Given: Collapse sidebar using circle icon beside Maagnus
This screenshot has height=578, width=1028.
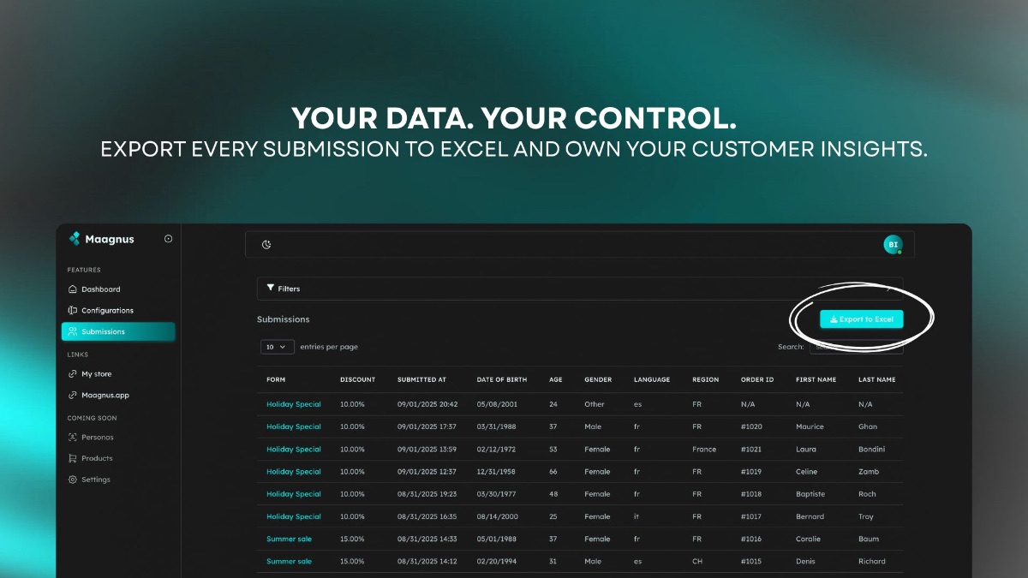Looking at the screenshot, I should 168,239.
